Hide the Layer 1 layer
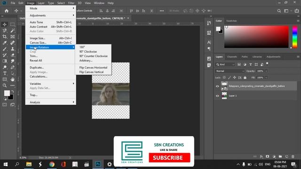The height and width of the screenshot is (169, 301). [217, 96]
